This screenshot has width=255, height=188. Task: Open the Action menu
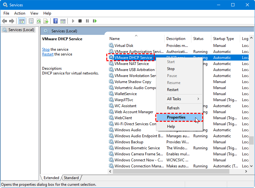[x=20, y=13]
